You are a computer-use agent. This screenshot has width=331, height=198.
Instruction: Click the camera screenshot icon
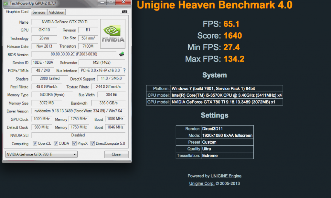tap(124, 12)
